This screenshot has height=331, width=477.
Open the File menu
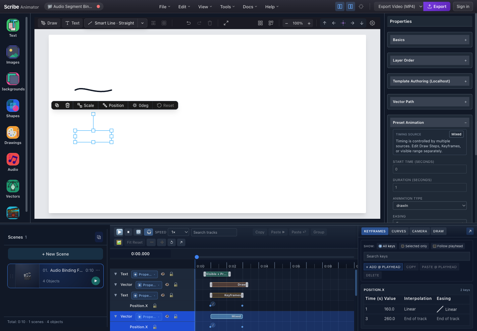click(165, 7)
